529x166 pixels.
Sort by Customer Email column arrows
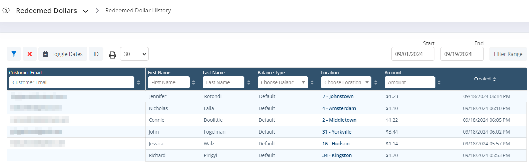click(x=138, y=82)
